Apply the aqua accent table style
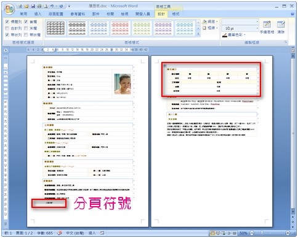The width and height of the screenshot is (298, 238). tap(185, 28)
